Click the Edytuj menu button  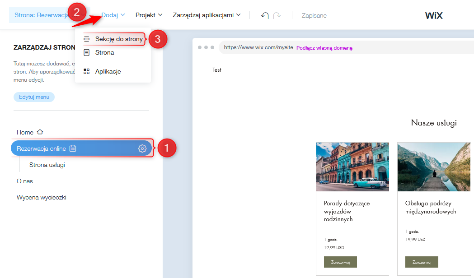(34, 97)
